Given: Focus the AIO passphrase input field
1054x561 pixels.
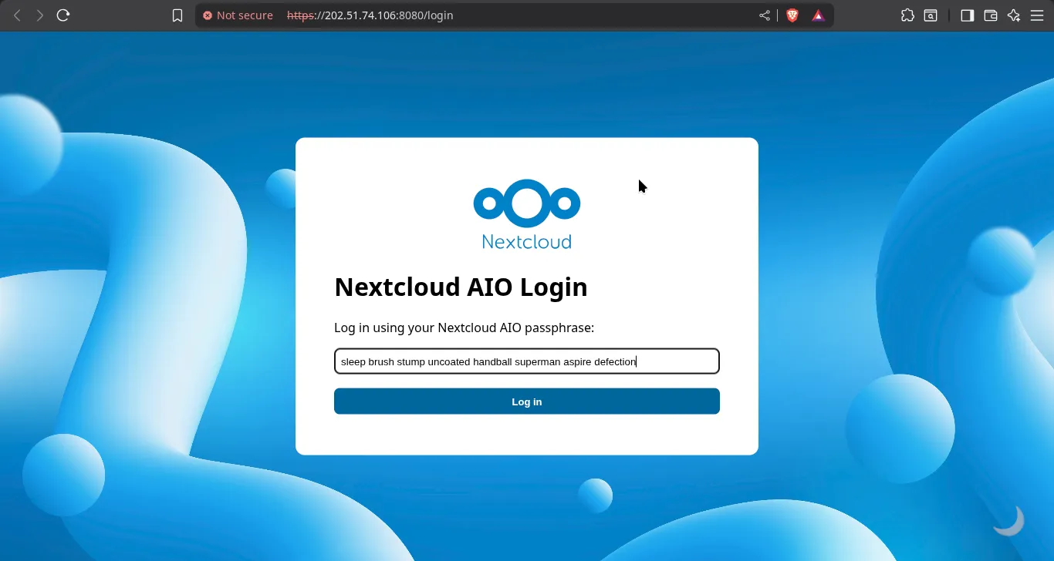Looking at the screenshot, I should tap(526, 361).
